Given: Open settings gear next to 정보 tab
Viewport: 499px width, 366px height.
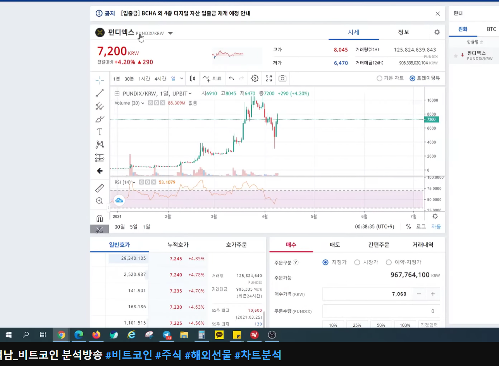Looking at the screenshot, I should click(x=437, y=32).
